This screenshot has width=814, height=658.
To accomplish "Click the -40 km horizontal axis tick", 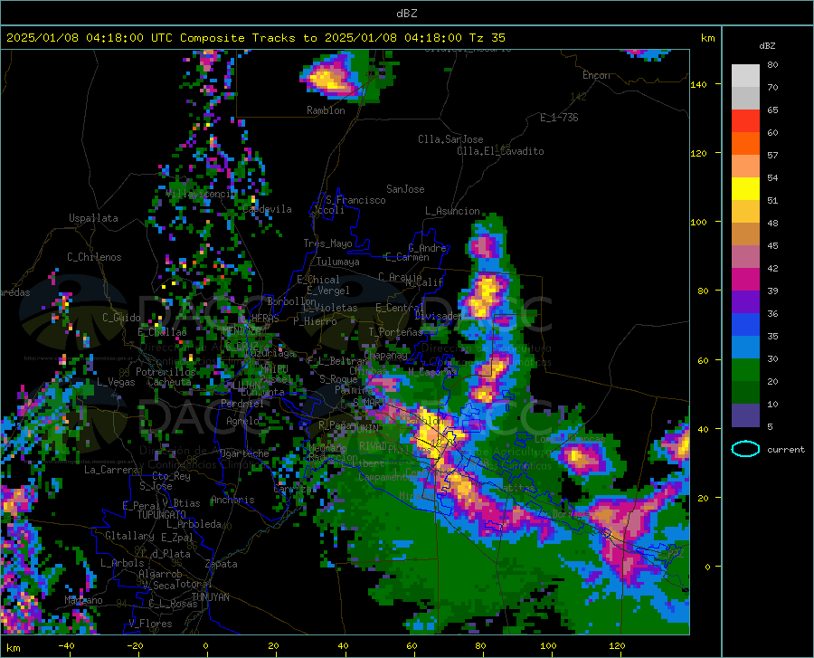I will pos(66,646).
